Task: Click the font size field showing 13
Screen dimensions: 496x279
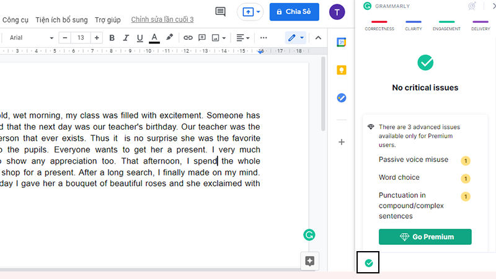Action: 81,38
